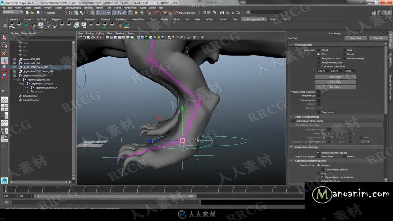
Task: Enable Automatically Orient Joints
Action: [293, 121]
